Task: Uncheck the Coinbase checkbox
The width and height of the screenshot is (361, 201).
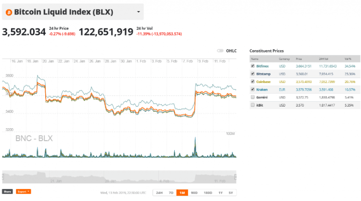Action: click(x=253, y=81)
